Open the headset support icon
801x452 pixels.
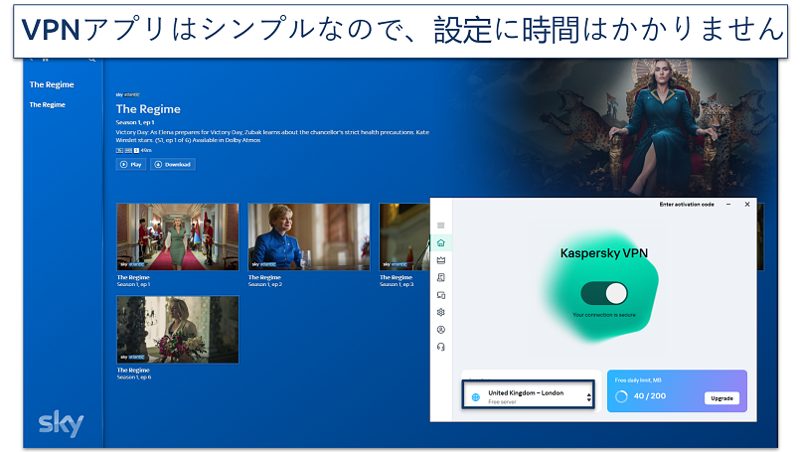tap(441, 347)
